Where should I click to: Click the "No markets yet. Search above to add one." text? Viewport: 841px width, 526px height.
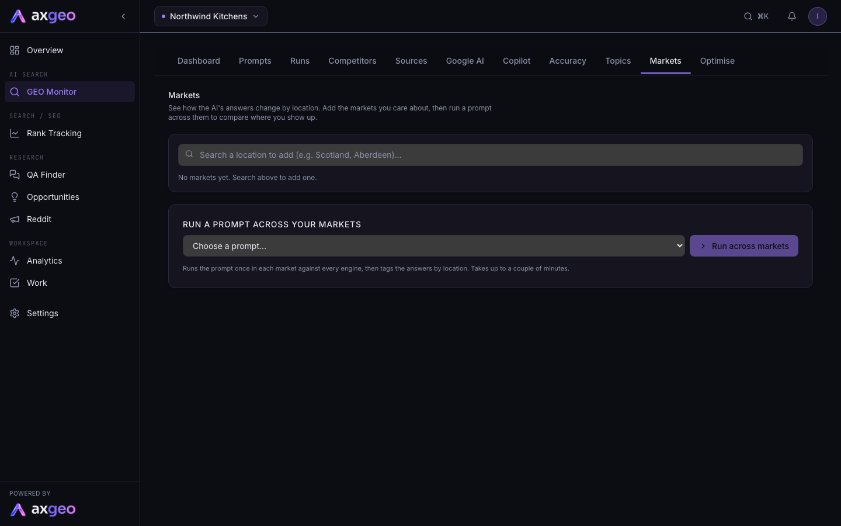click(248, 178)
